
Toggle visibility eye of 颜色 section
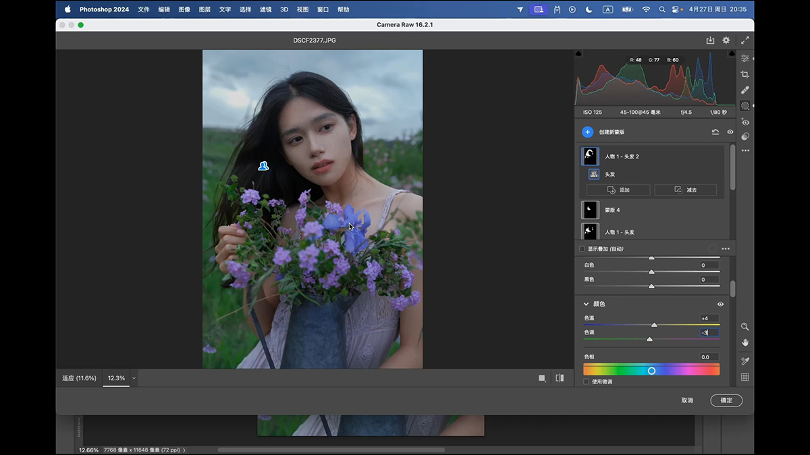click(720, 304)
